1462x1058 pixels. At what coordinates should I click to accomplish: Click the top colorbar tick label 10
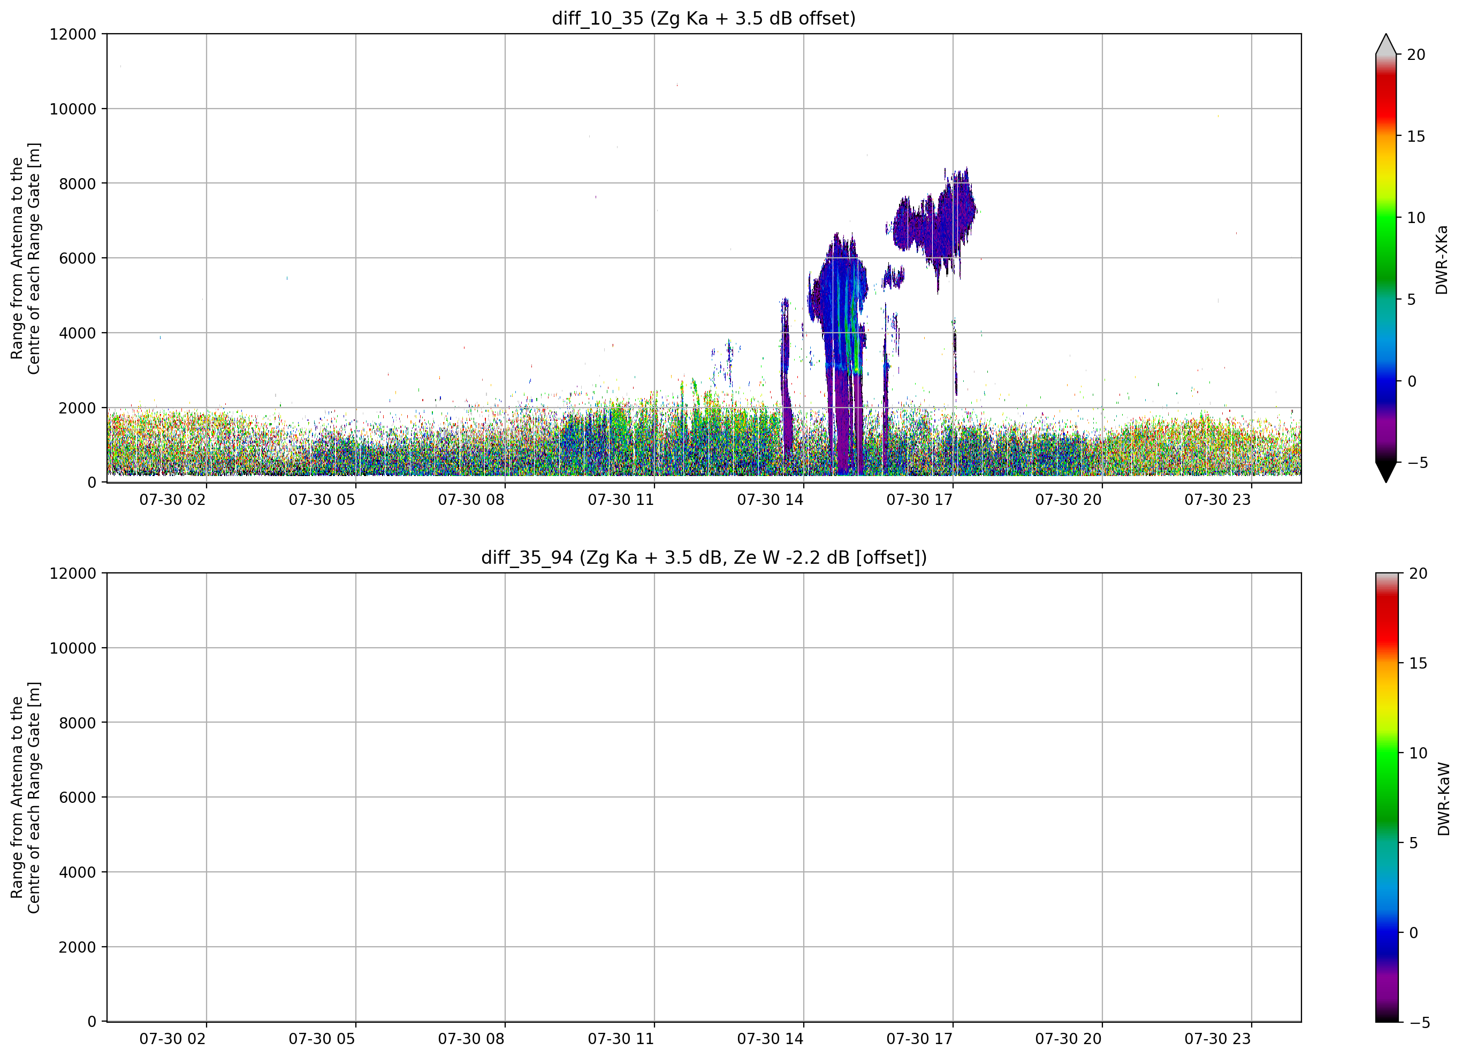click(x=1416, y=218)
